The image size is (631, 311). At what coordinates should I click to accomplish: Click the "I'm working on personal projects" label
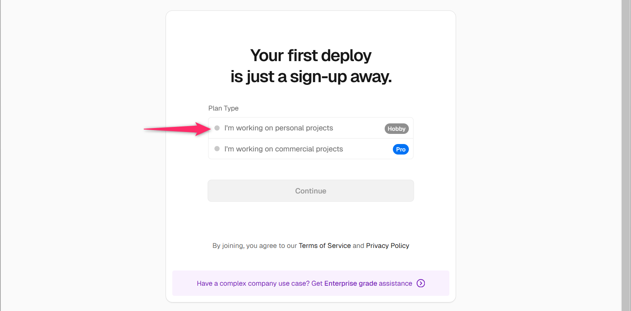coord(279,128)
